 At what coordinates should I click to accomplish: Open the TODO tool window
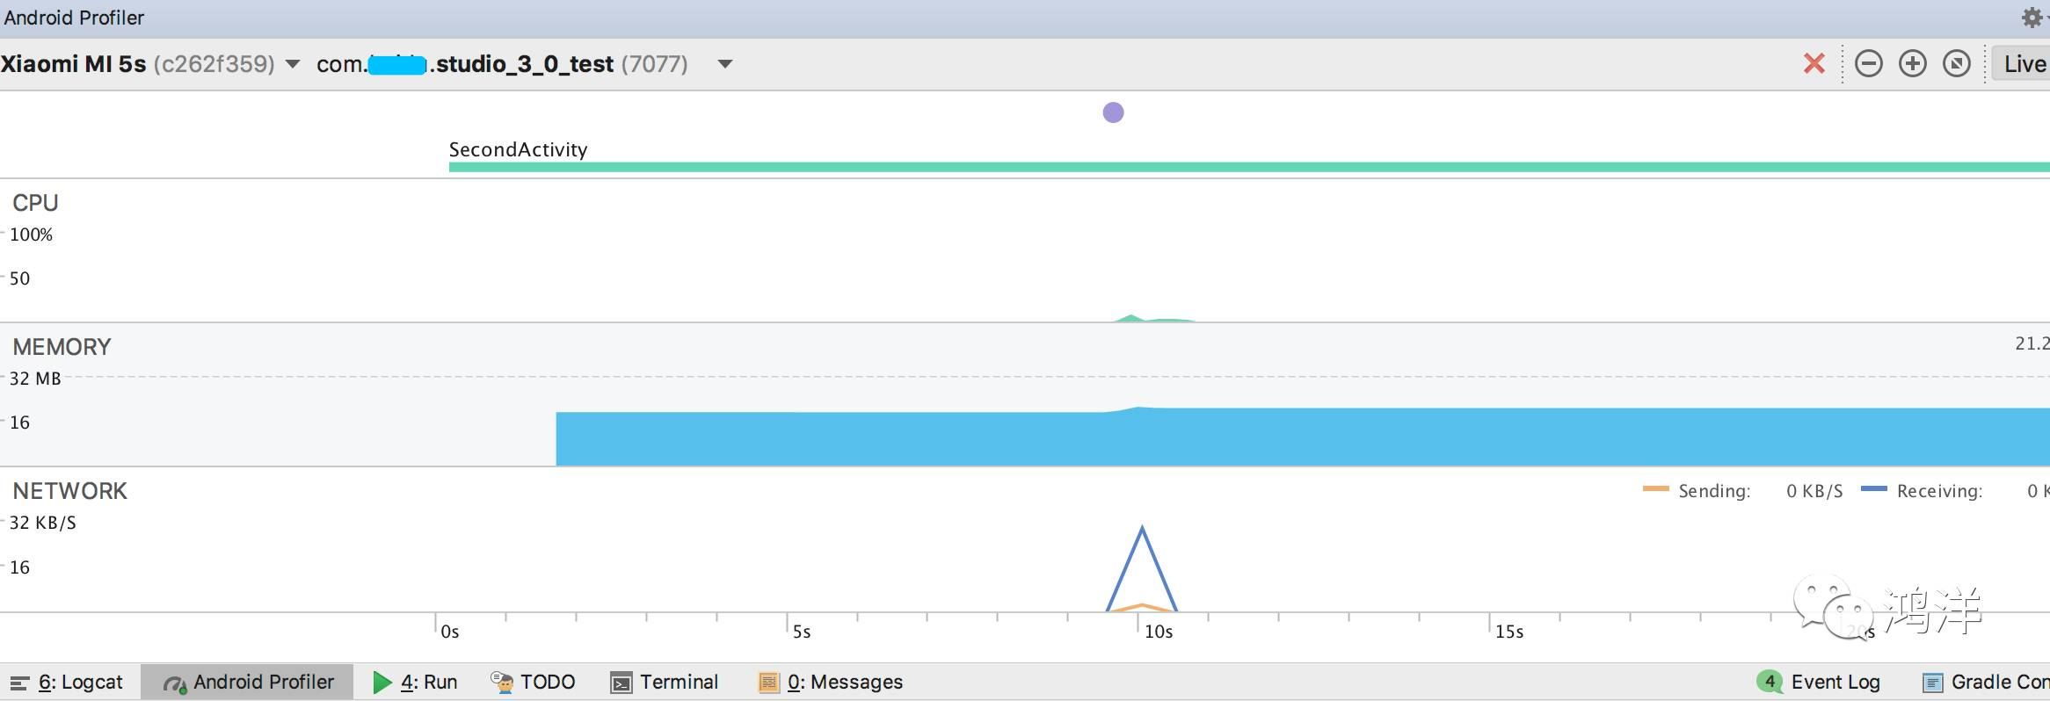tap(533, 682)
